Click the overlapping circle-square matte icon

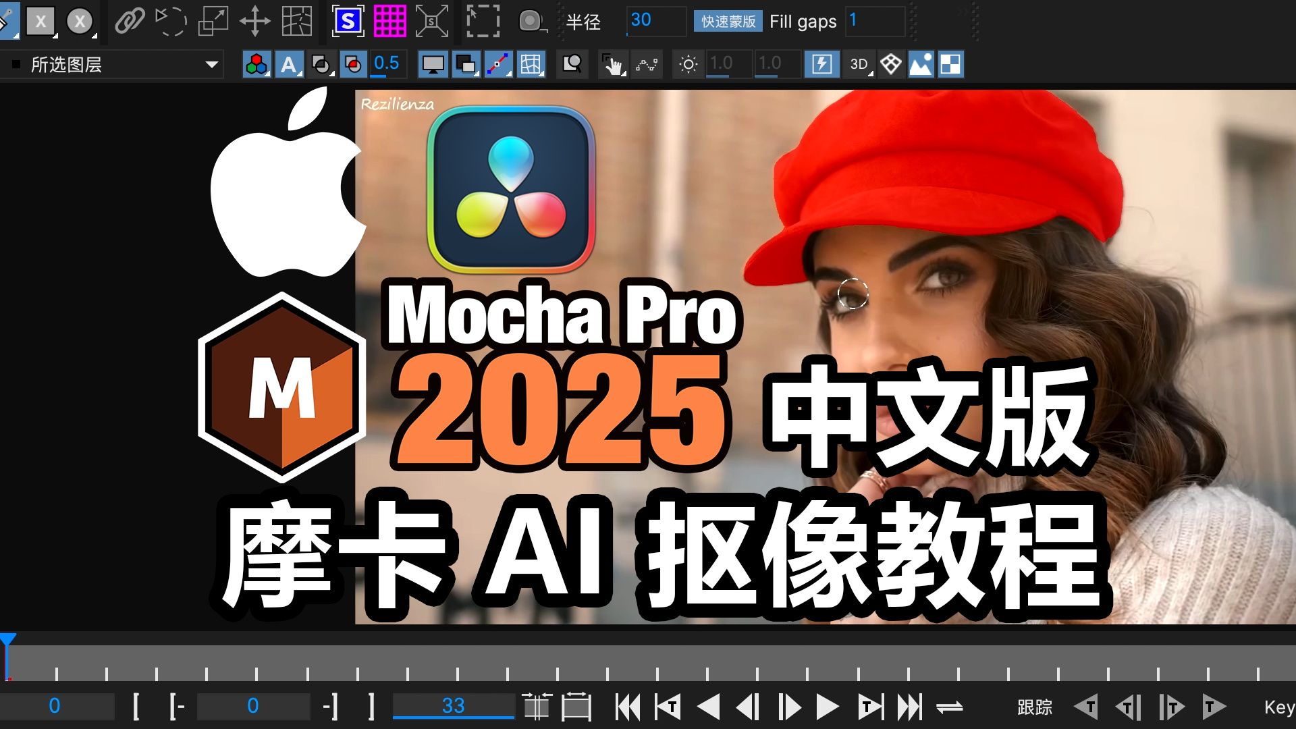click(x=321, y=65)
